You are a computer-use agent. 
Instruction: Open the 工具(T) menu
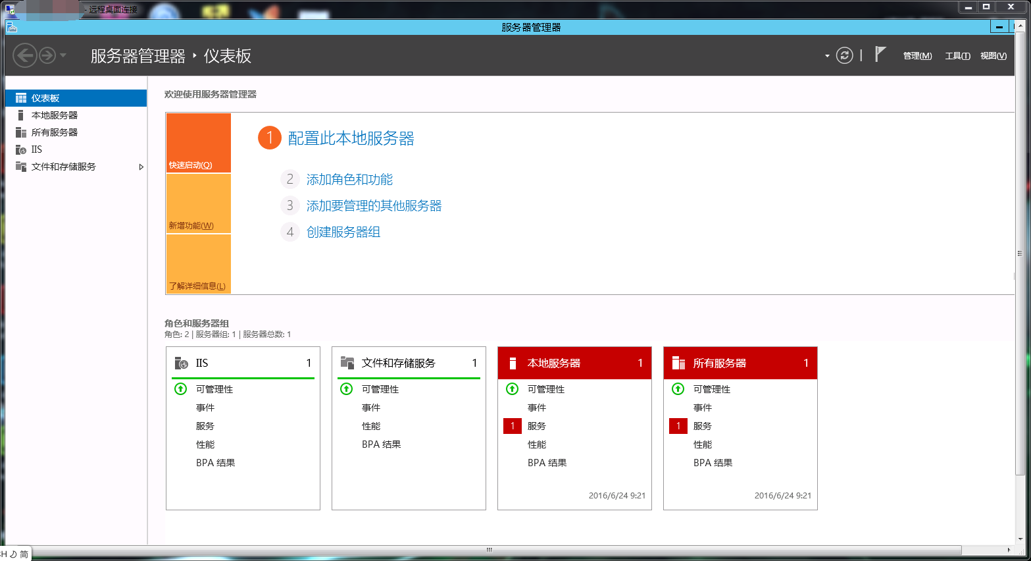(x=957, y=56)
